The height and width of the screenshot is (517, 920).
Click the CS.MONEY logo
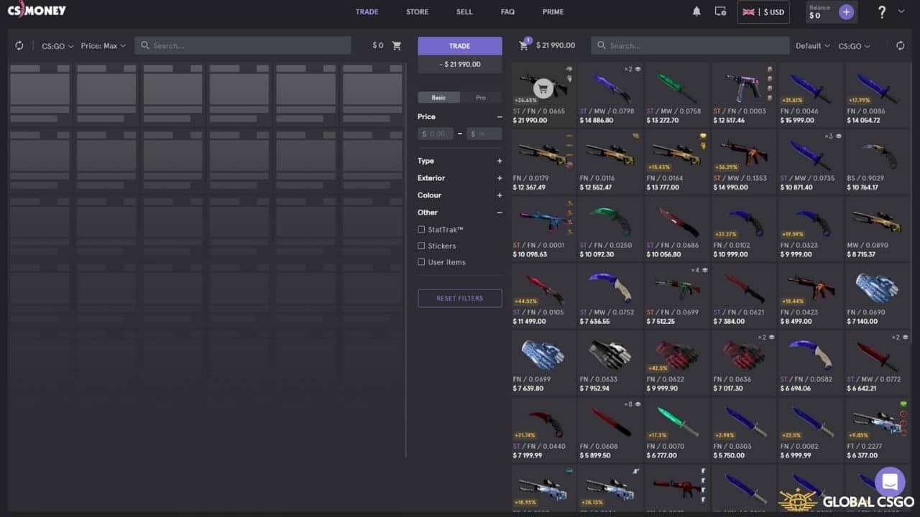pos(37,10)
